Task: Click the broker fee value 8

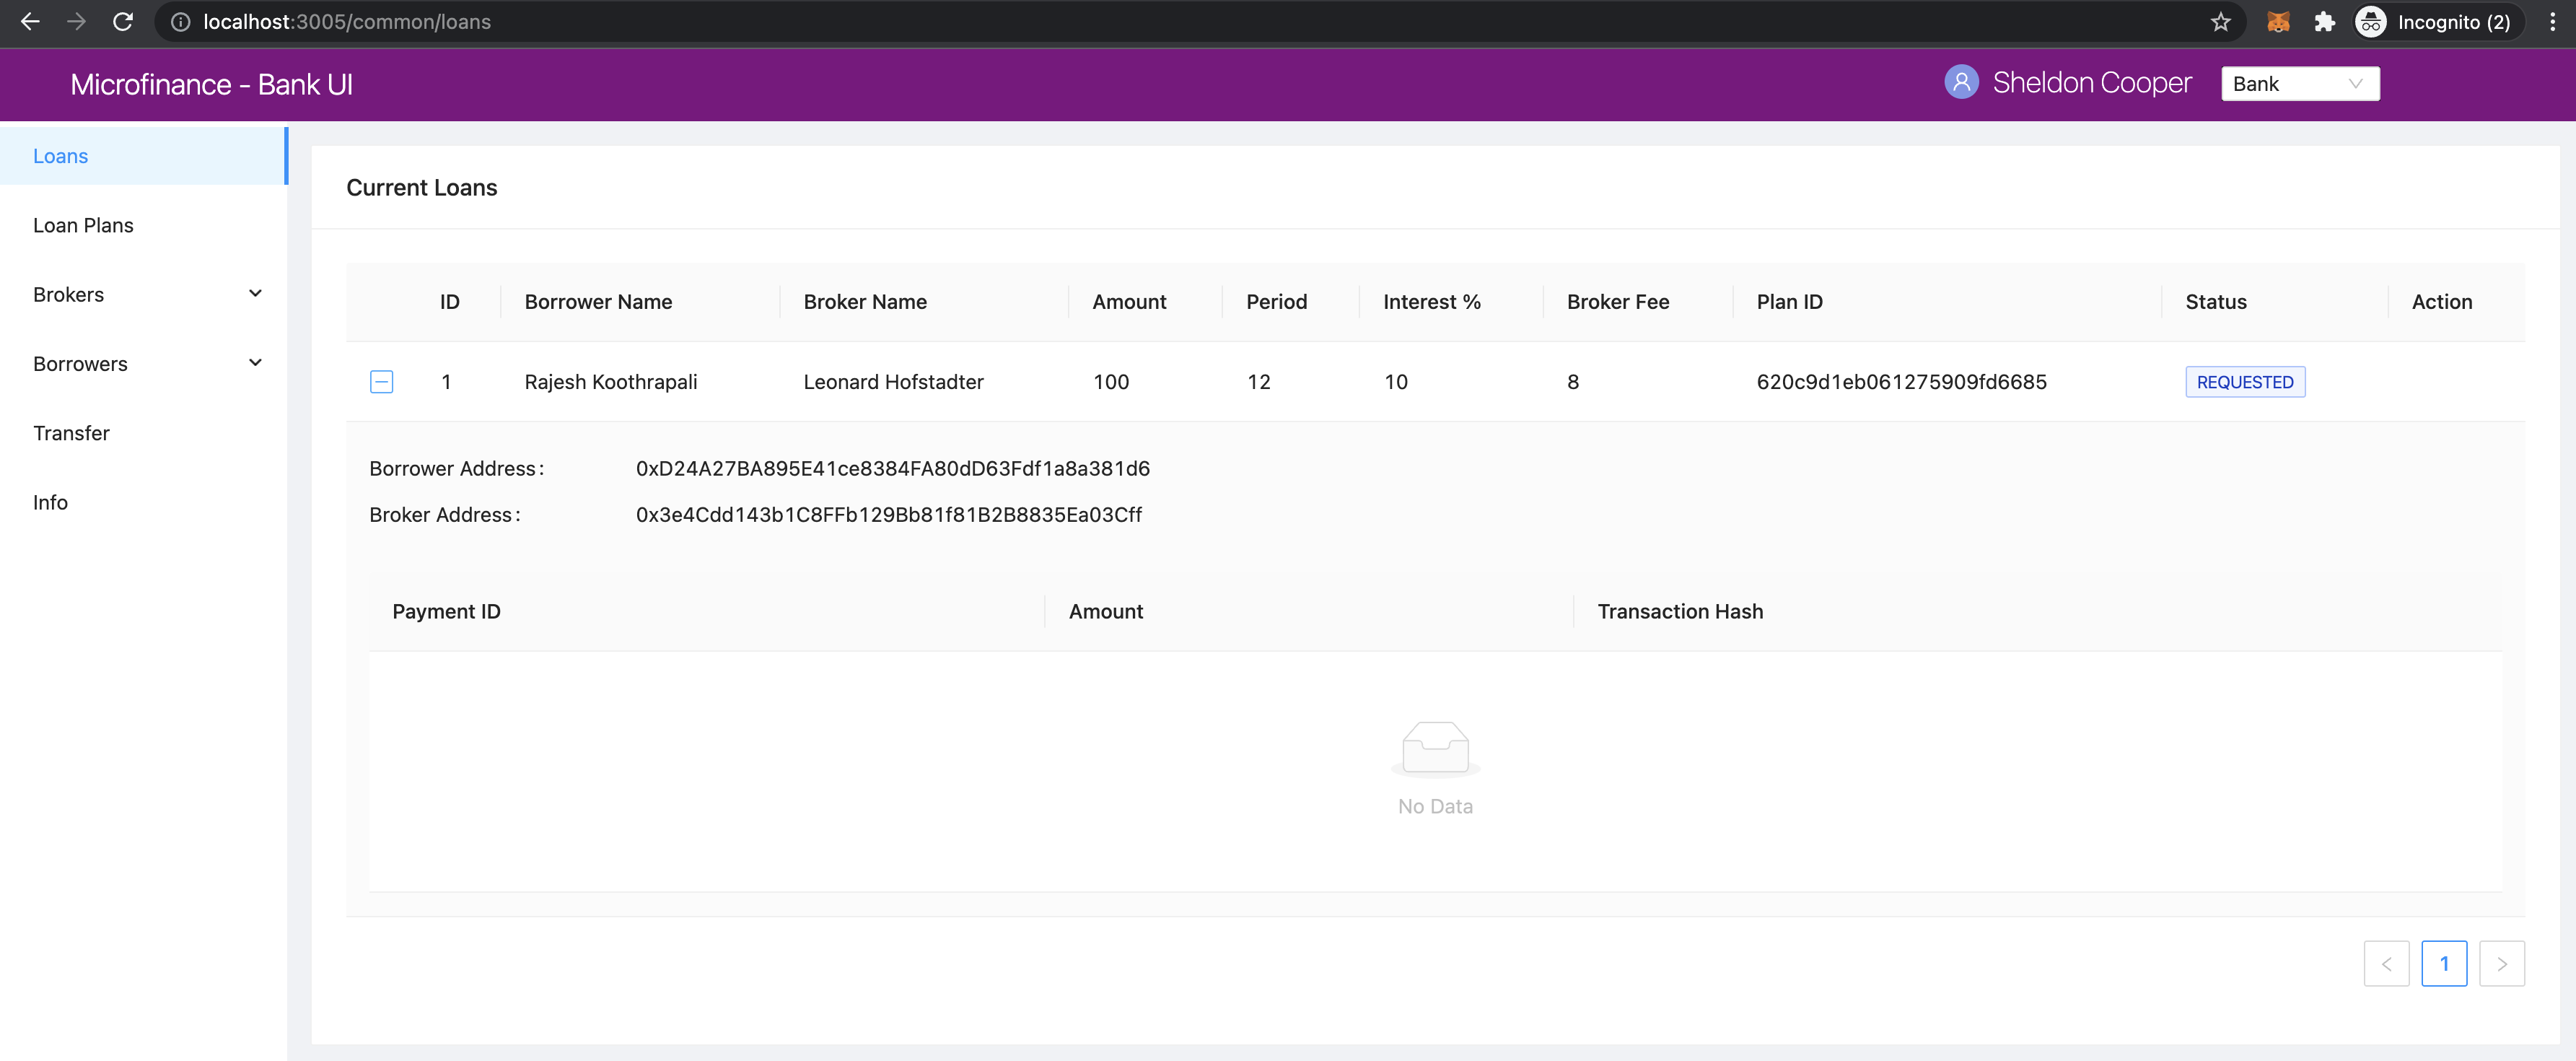Action: click(x=1573, y=382)
